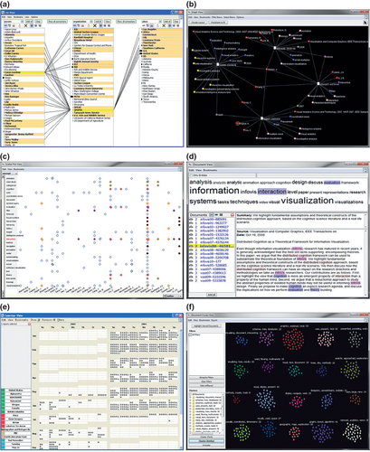370x452 pixels.
Task: Click 'techniques' in the Document View word cloud
Action: click(x=244, y=202)
